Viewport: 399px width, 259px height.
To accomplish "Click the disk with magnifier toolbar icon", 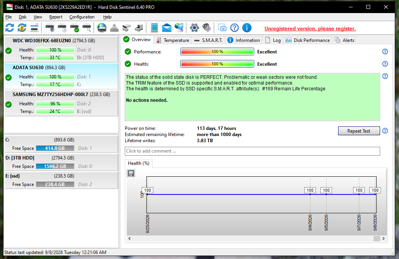I will click(87, 28).
